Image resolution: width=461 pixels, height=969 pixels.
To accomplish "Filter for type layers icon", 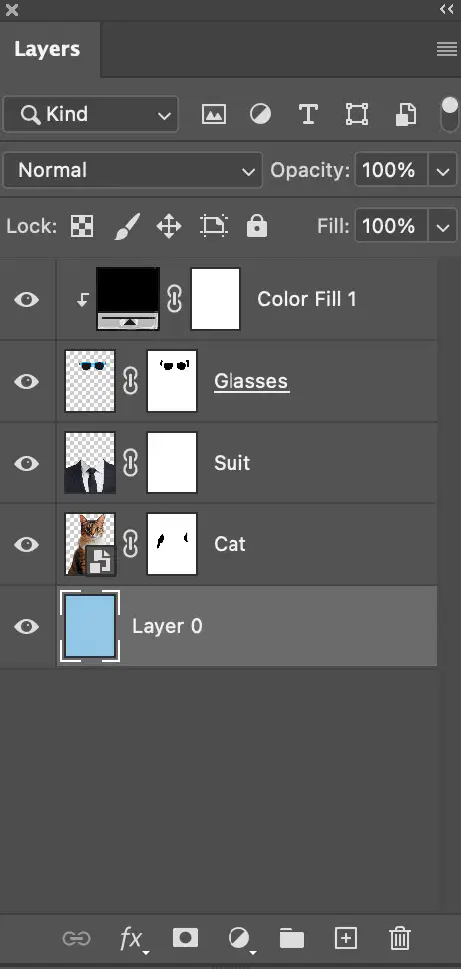I will click(x=308, y=114).
